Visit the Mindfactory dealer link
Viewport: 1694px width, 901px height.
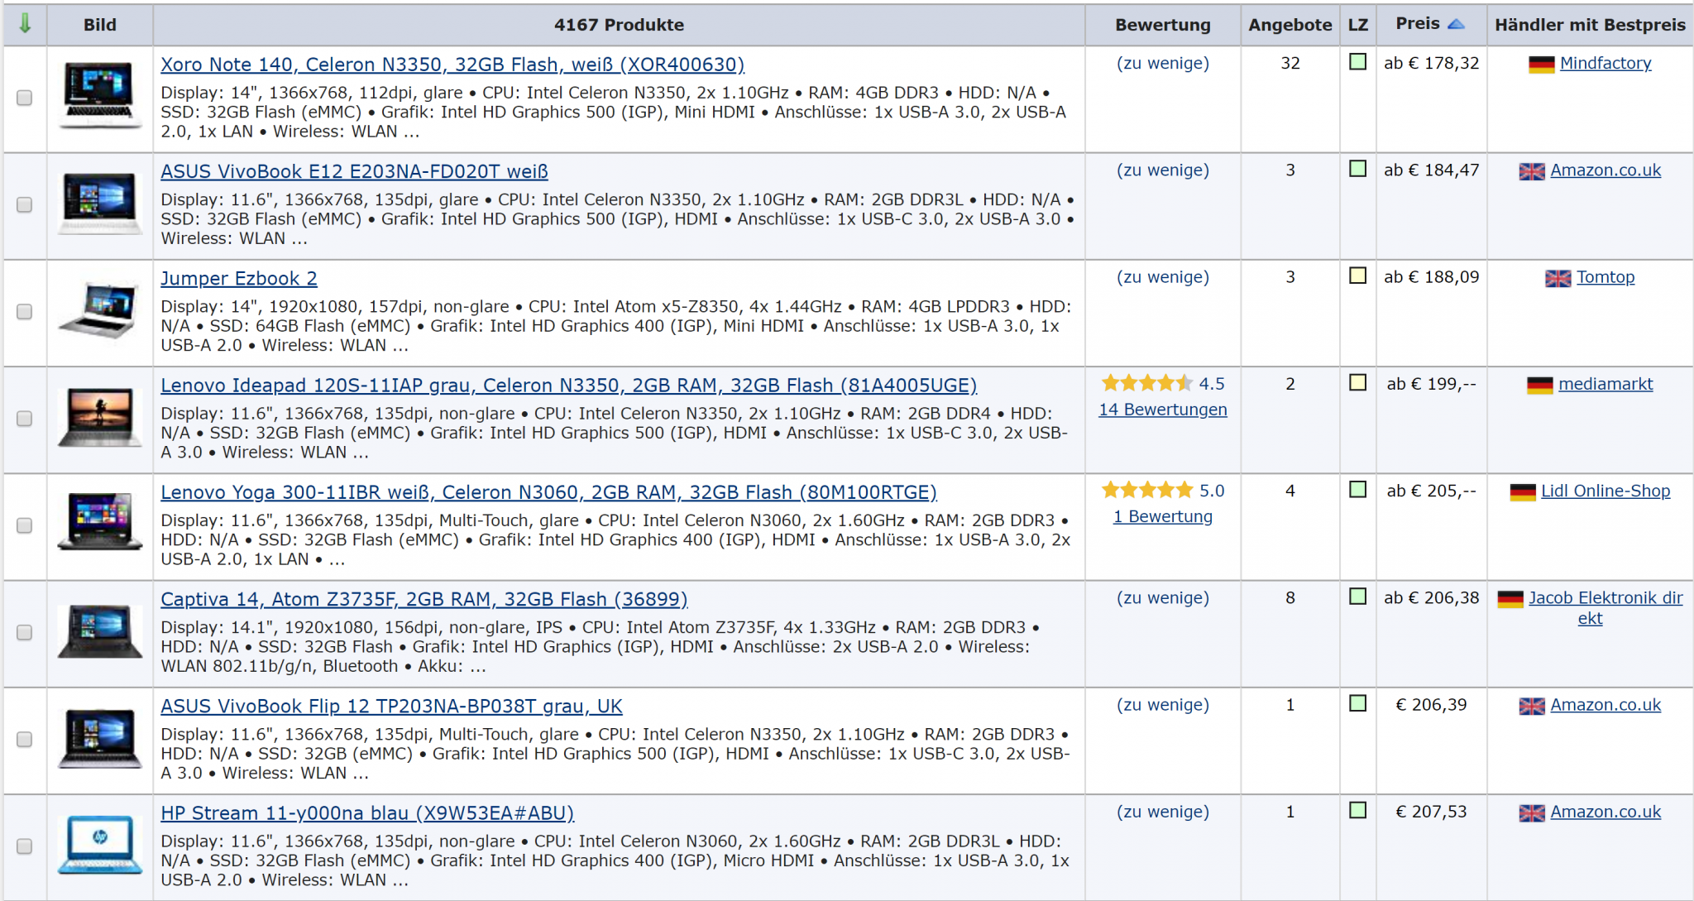coord(1605,64)
